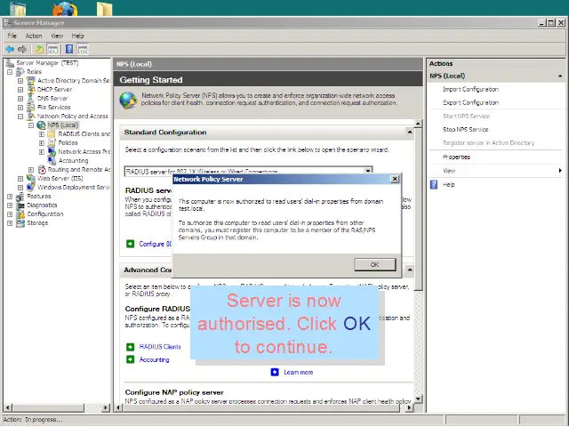Click the Firefox icon on the desktop

tap(65, 9)
